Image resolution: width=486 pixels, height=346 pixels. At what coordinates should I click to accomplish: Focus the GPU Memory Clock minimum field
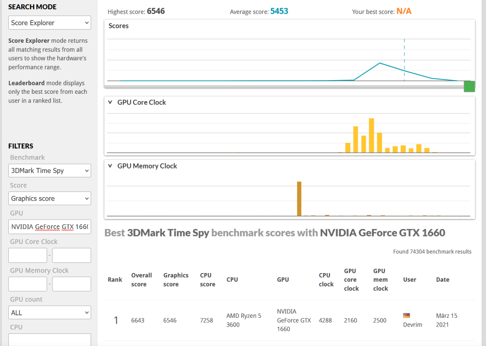pyautogui.click(x=28, y=284)
